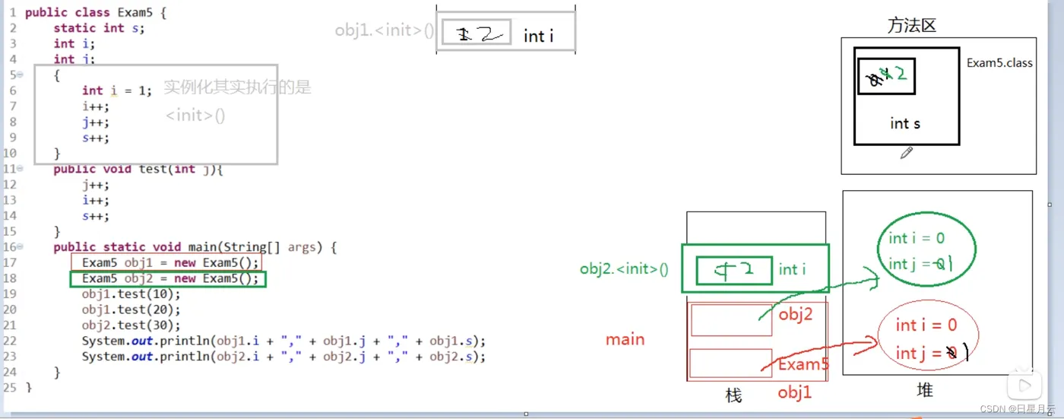This screenshot has width=1064, height=419.
Task: Click 'public class Exam5 {' declaration line
Action: click(x=96, y=12)
